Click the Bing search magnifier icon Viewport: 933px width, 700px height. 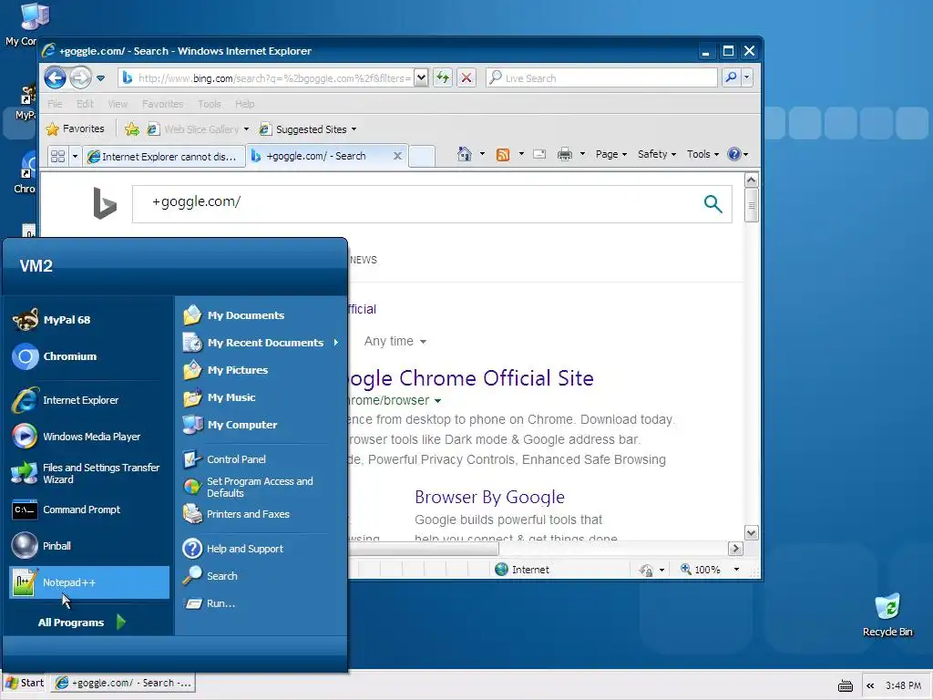pyautogui.click(x=713, y=203)
